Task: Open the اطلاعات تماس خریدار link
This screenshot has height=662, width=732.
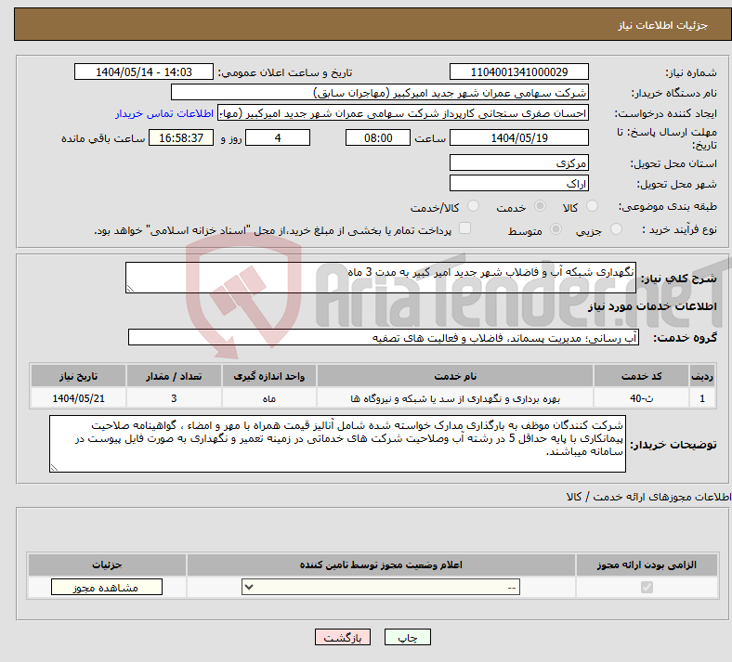Action: point(164,113)
